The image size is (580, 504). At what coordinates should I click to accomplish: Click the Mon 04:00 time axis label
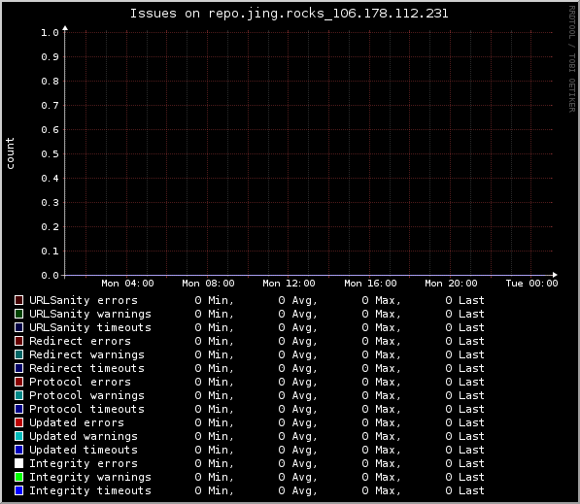pos(127,284)
